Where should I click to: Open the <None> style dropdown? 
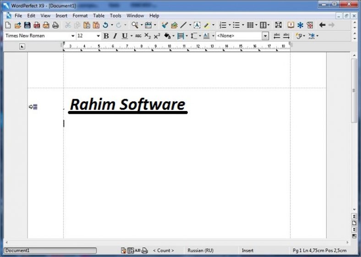(265, 36)
